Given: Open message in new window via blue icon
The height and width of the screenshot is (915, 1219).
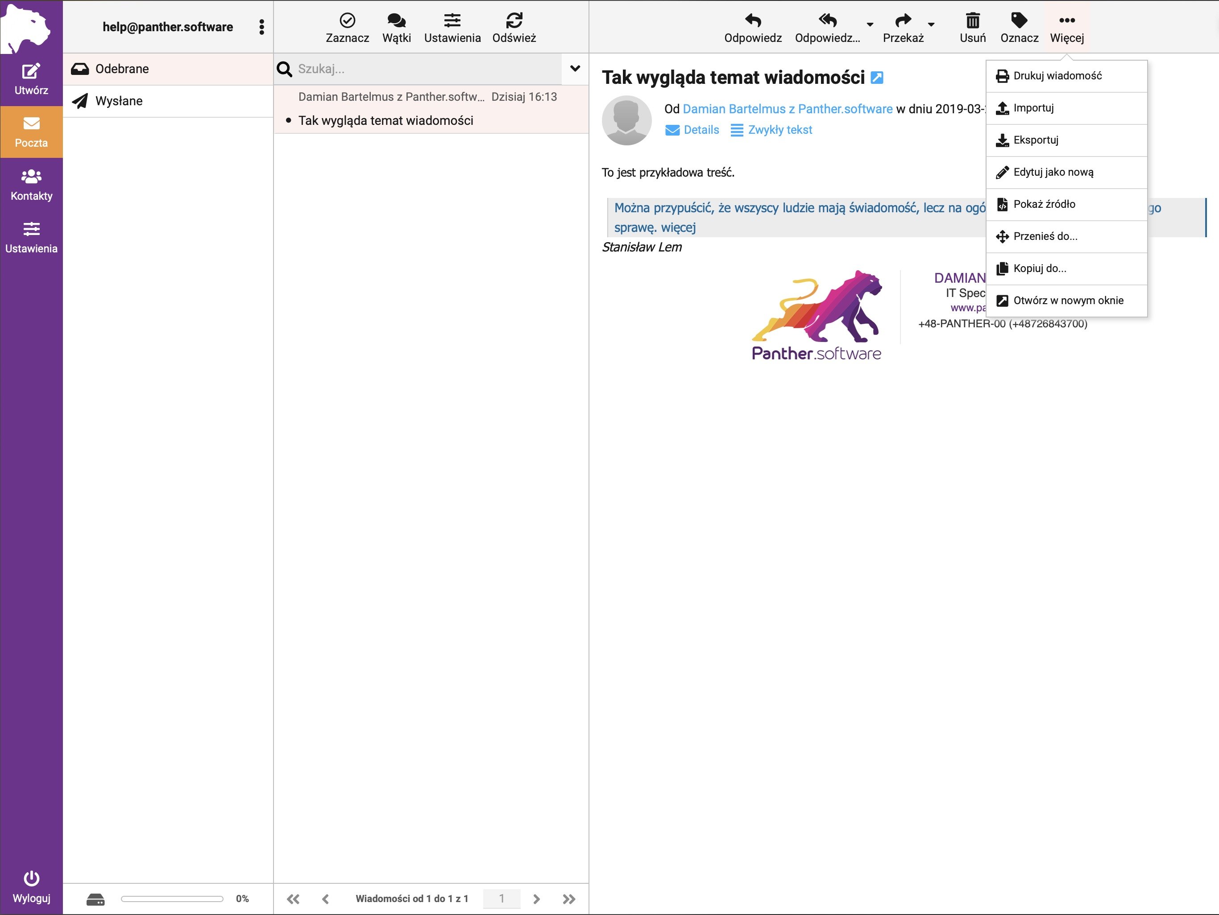Looking at the screenshot, I should (877, 78).
